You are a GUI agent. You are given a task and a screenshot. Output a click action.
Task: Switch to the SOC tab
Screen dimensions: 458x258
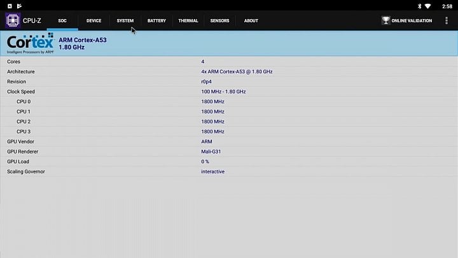click(62, 21)
